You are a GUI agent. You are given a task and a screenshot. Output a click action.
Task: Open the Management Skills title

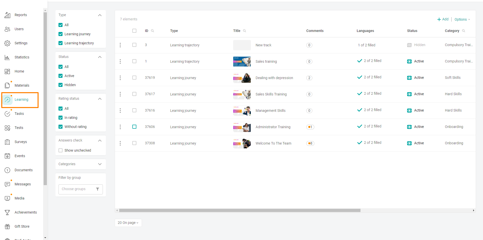point(270,111)
